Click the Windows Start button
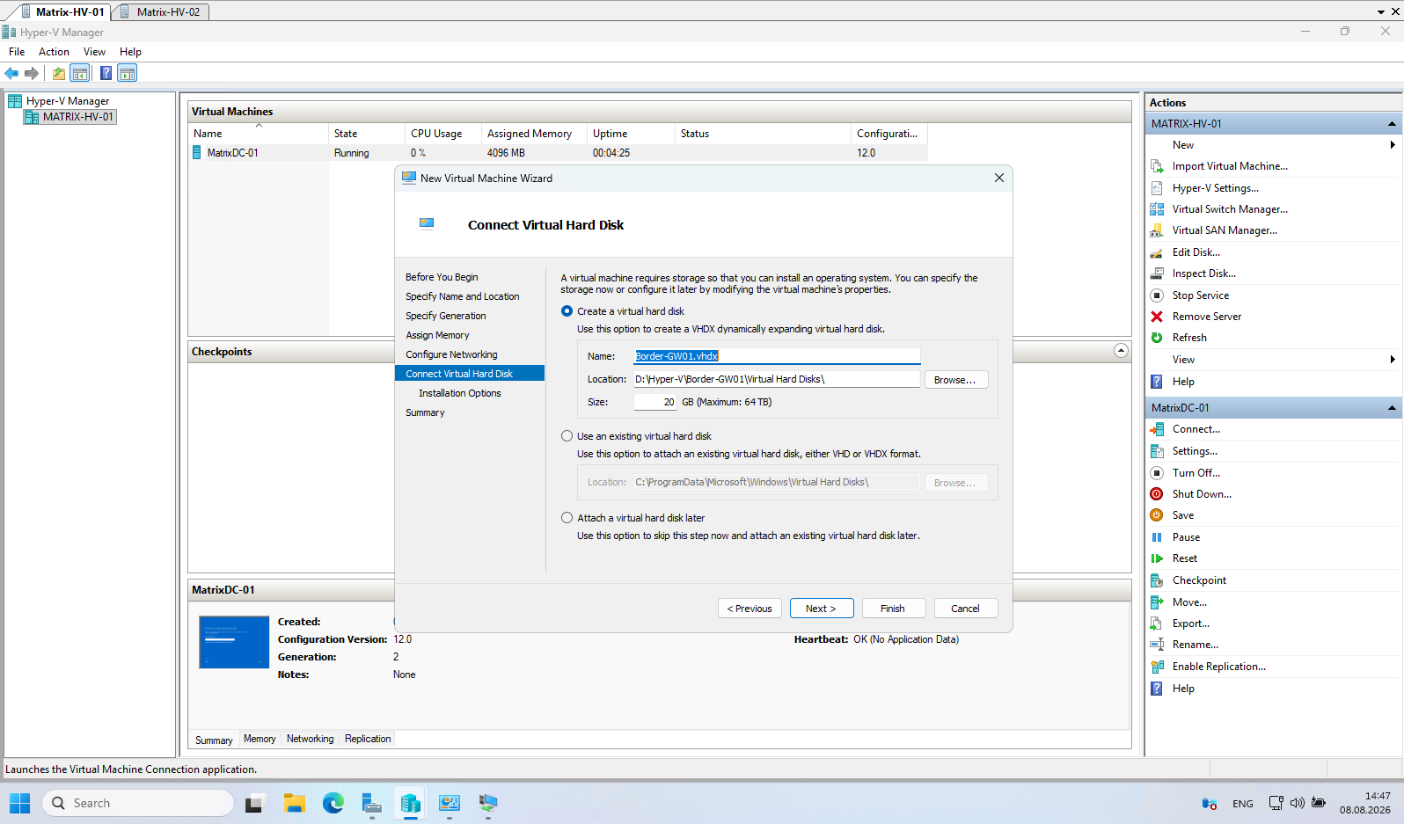Screen dimensions: 1404x824 tap(19, 803)
